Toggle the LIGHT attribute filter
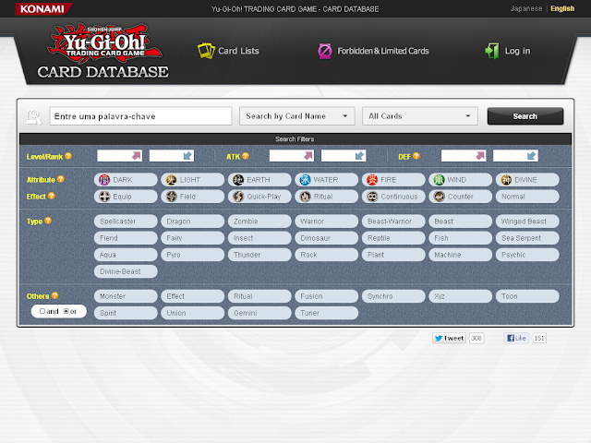The image size is (591, 443). [193, 180]
